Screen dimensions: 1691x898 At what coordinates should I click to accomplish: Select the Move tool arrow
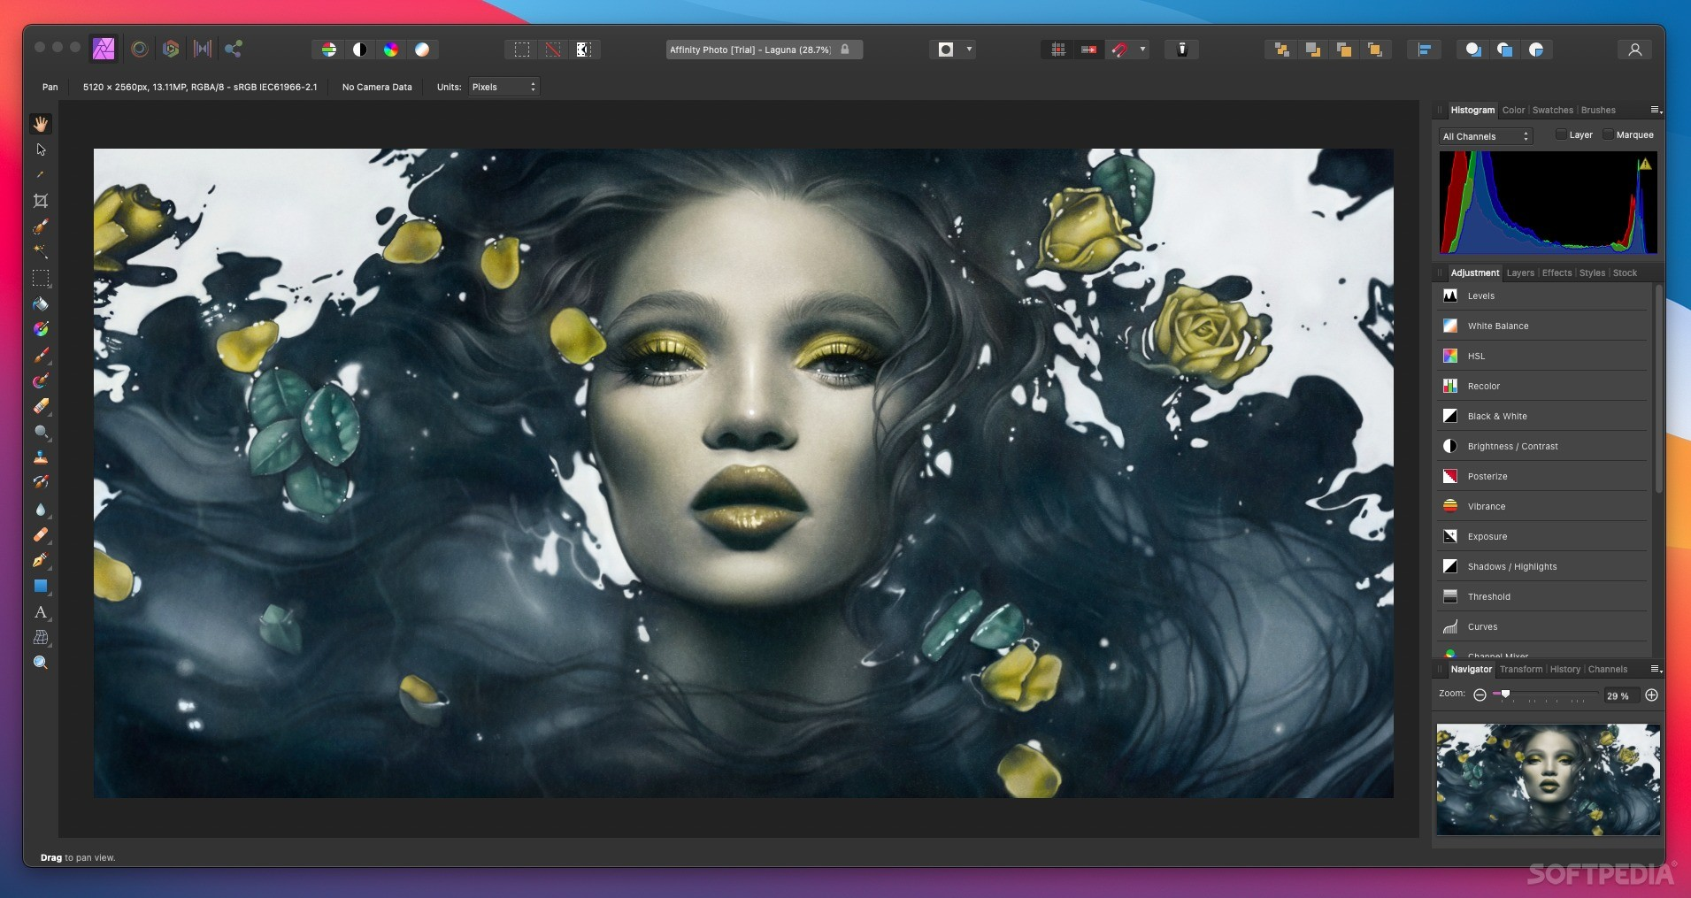tap(41, 150)
